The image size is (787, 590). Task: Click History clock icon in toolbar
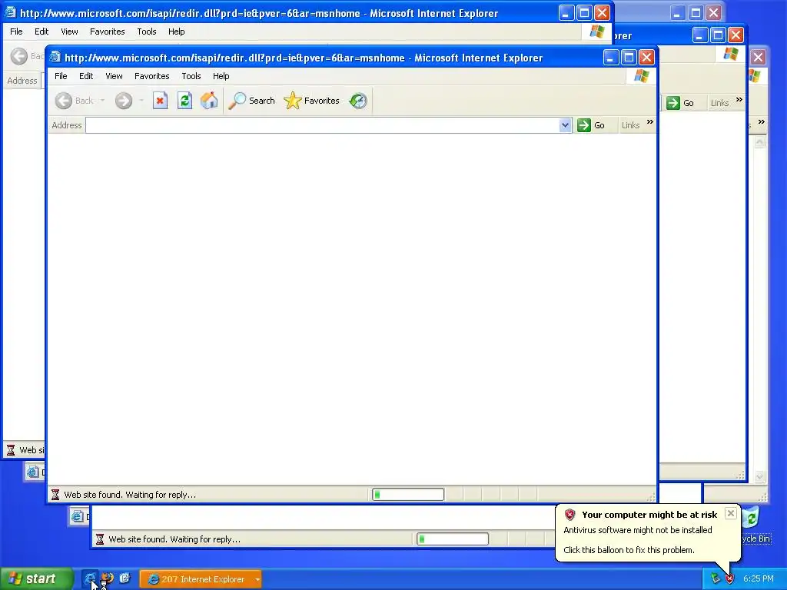click(x=358, y=101)
